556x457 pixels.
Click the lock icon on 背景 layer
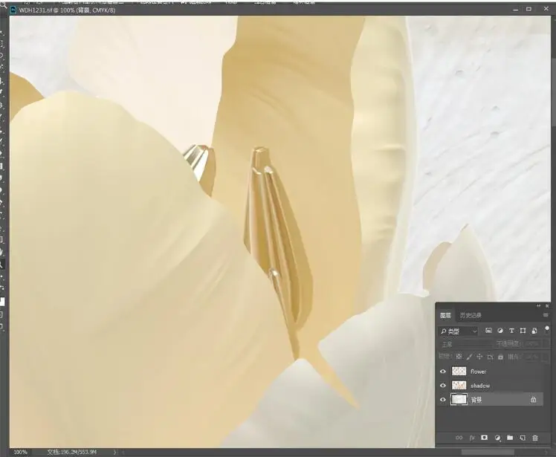point(533,400)
